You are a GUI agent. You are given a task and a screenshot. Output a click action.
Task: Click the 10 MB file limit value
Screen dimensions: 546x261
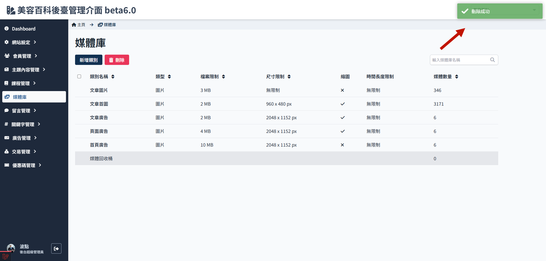207,145
